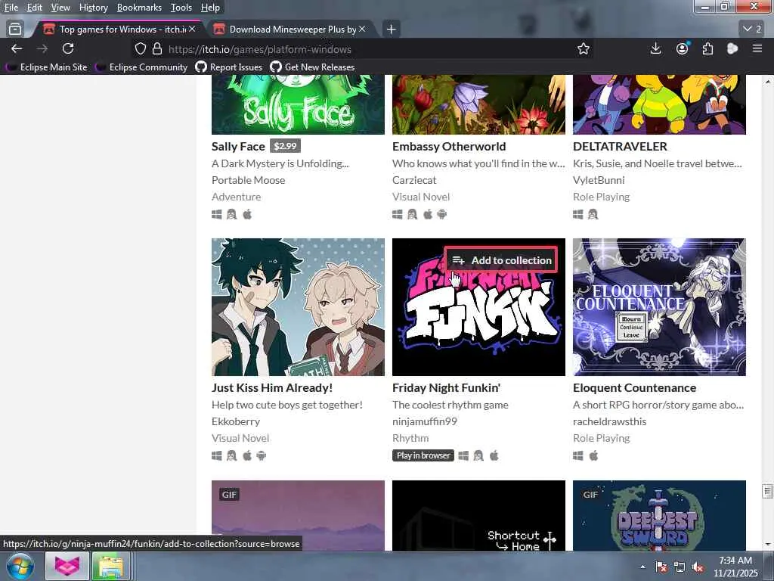Open the tab overview icon at left
Screen dimensions: 774x581
pos(15,30)
